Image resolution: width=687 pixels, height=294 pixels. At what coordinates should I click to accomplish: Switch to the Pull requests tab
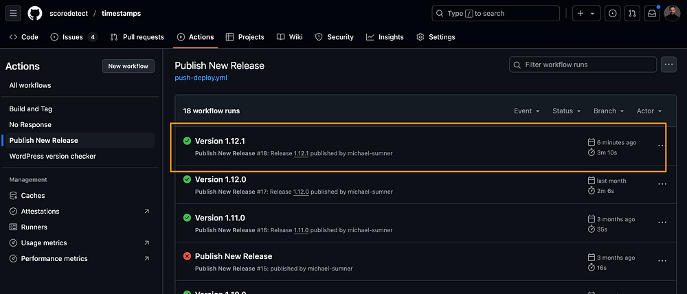coord(137,37)
